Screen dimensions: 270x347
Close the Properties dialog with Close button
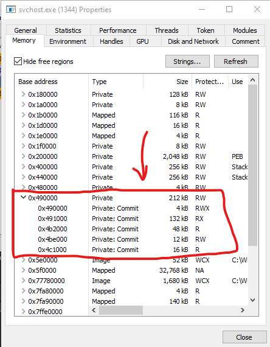(244, 337)
